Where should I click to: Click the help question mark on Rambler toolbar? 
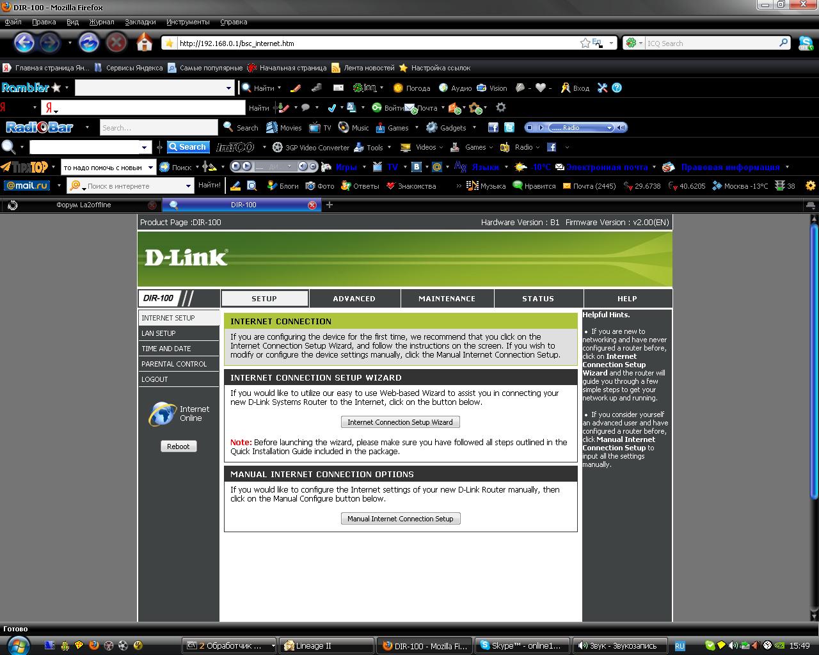point(617,88)
